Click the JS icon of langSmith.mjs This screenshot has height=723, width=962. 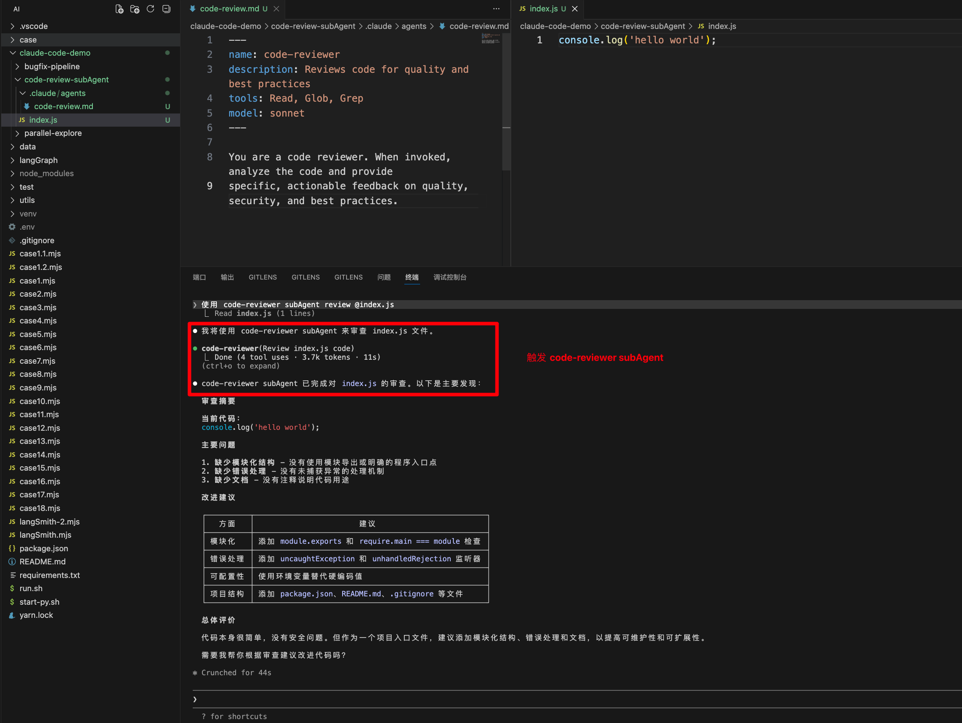point(12,535)
